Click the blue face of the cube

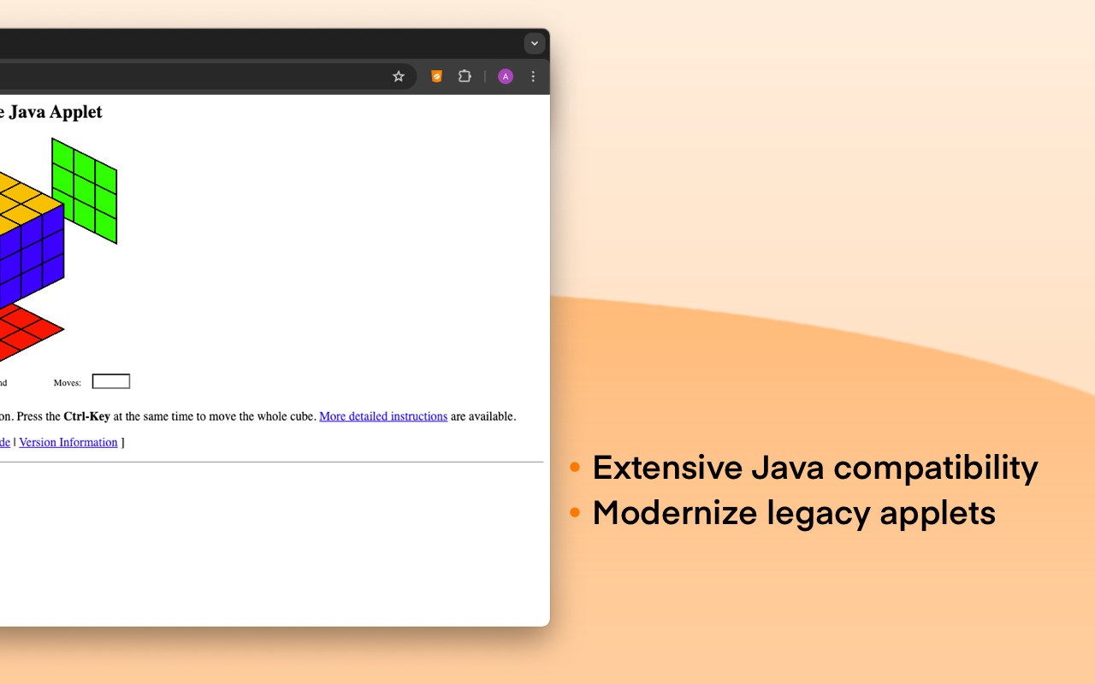point(33,256)
